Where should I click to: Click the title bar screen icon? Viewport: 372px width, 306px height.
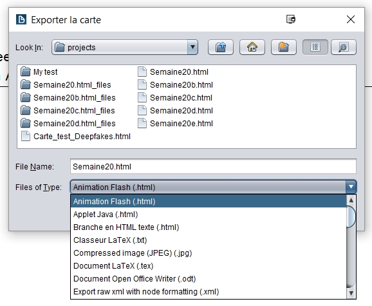pos(291,19)
